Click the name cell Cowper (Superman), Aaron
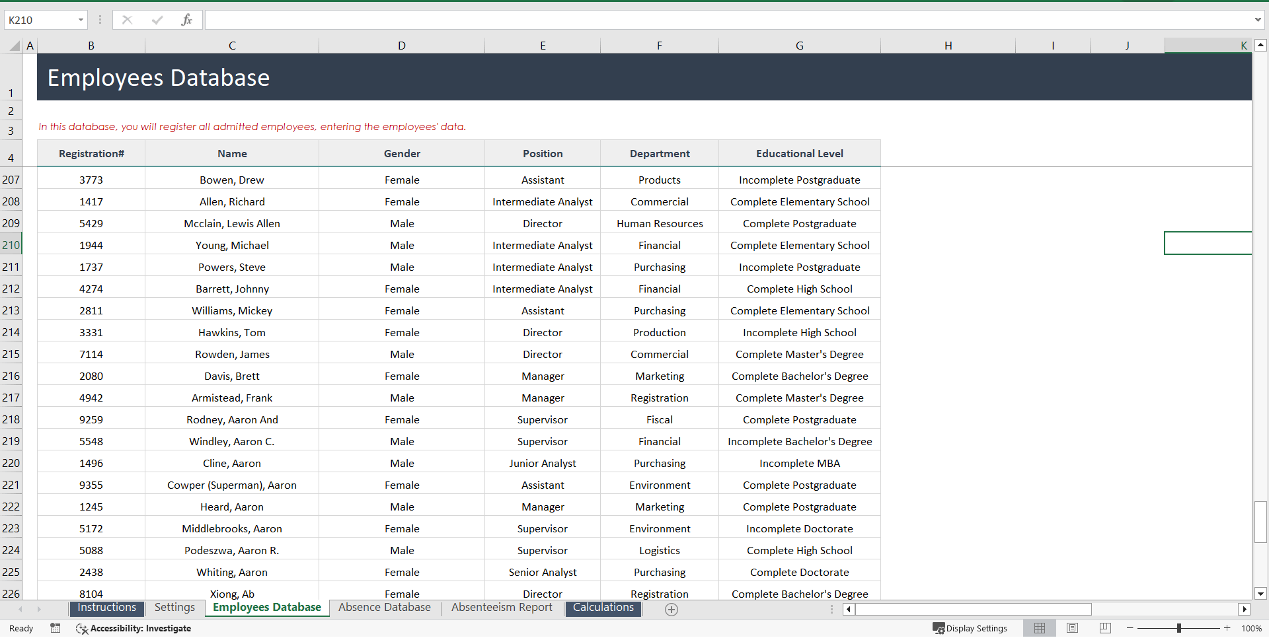1269x638 pixels. [x=232, y=485]
